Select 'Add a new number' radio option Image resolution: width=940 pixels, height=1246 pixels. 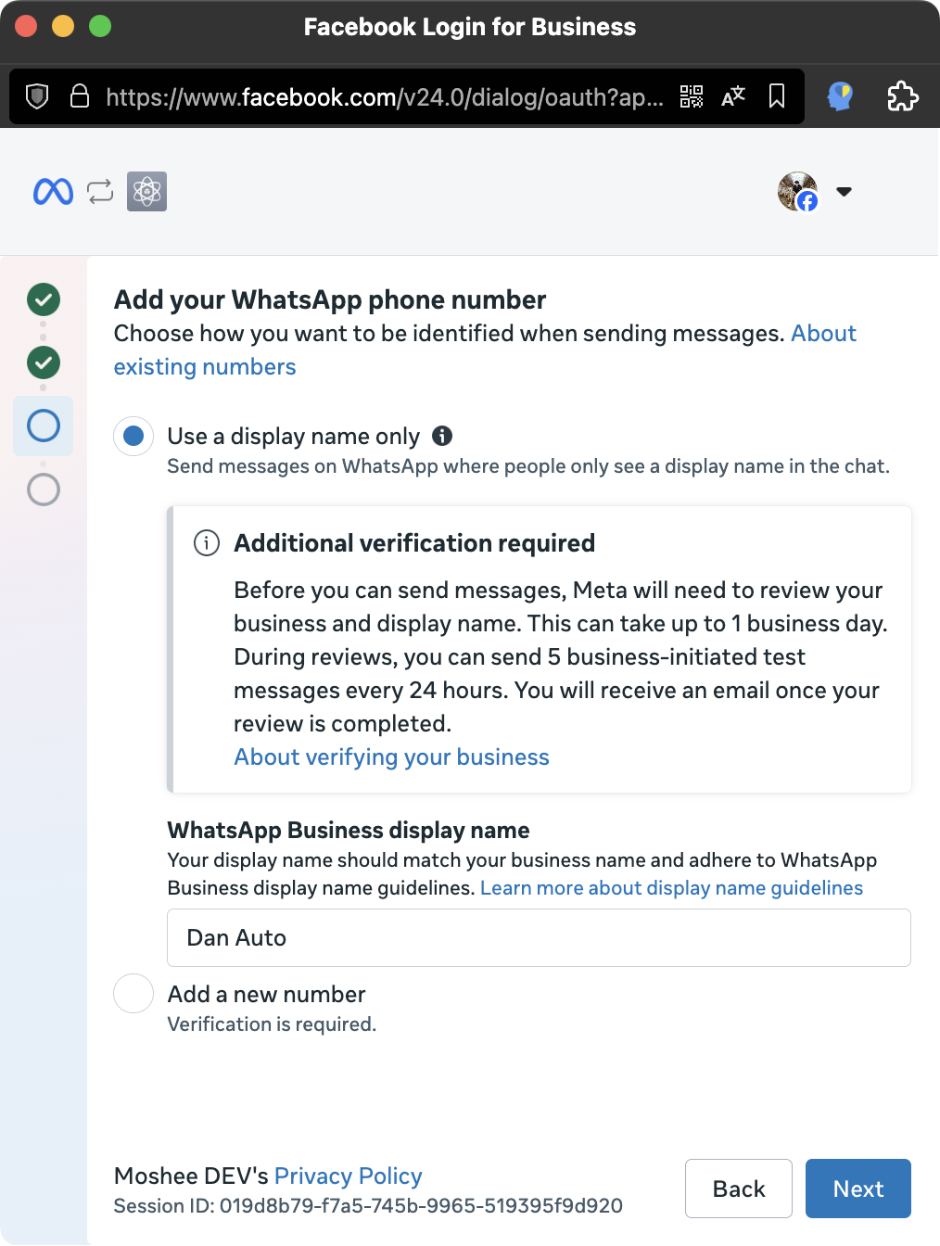133,994
